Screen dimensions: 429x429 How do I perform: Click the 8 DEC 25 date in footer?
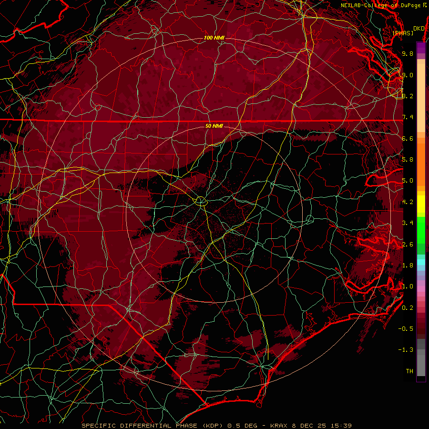pyautogui.click(x=311, y=426)
